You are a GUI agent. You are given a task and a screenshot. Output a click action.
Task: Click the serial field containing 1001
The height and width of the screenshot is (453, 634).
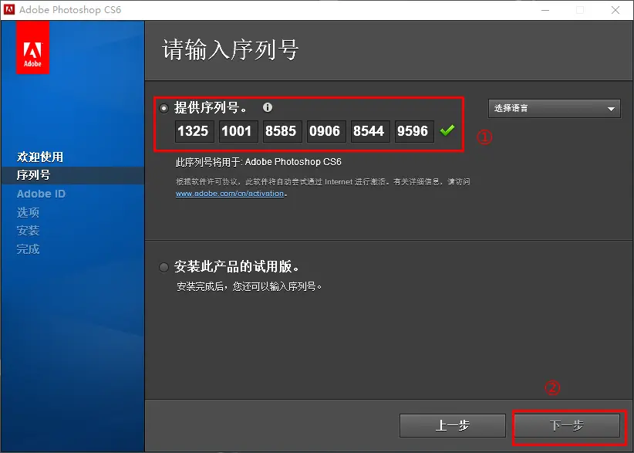(238, 131)
